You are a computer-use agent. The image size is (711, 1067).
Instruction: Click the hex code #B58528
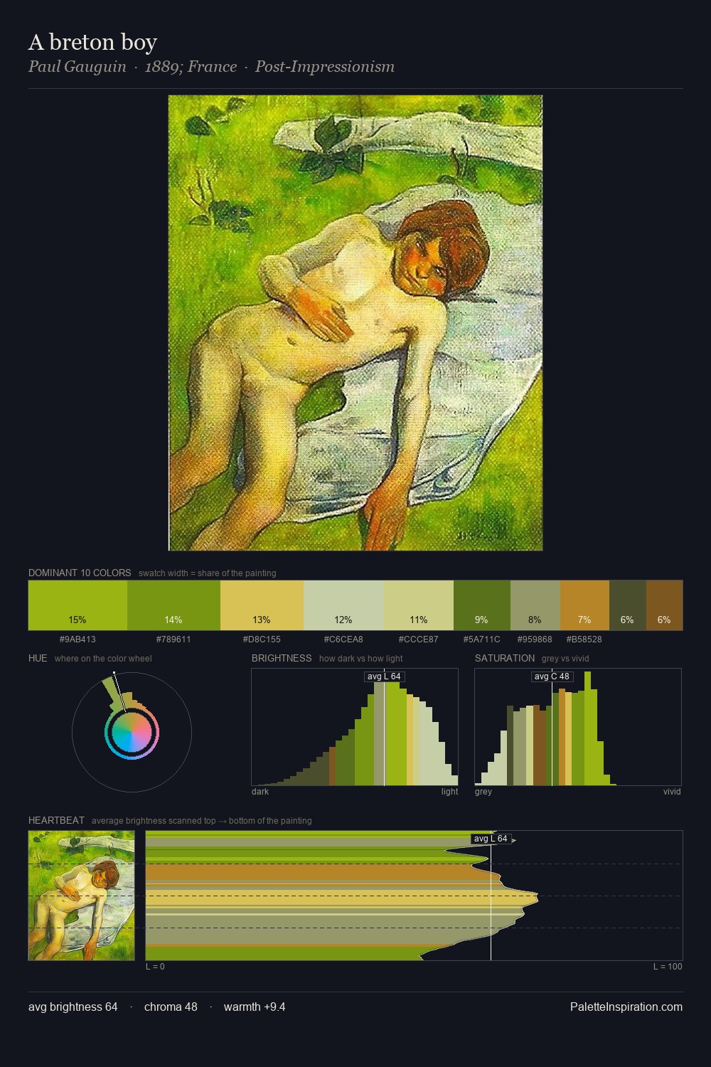[584, 639]
